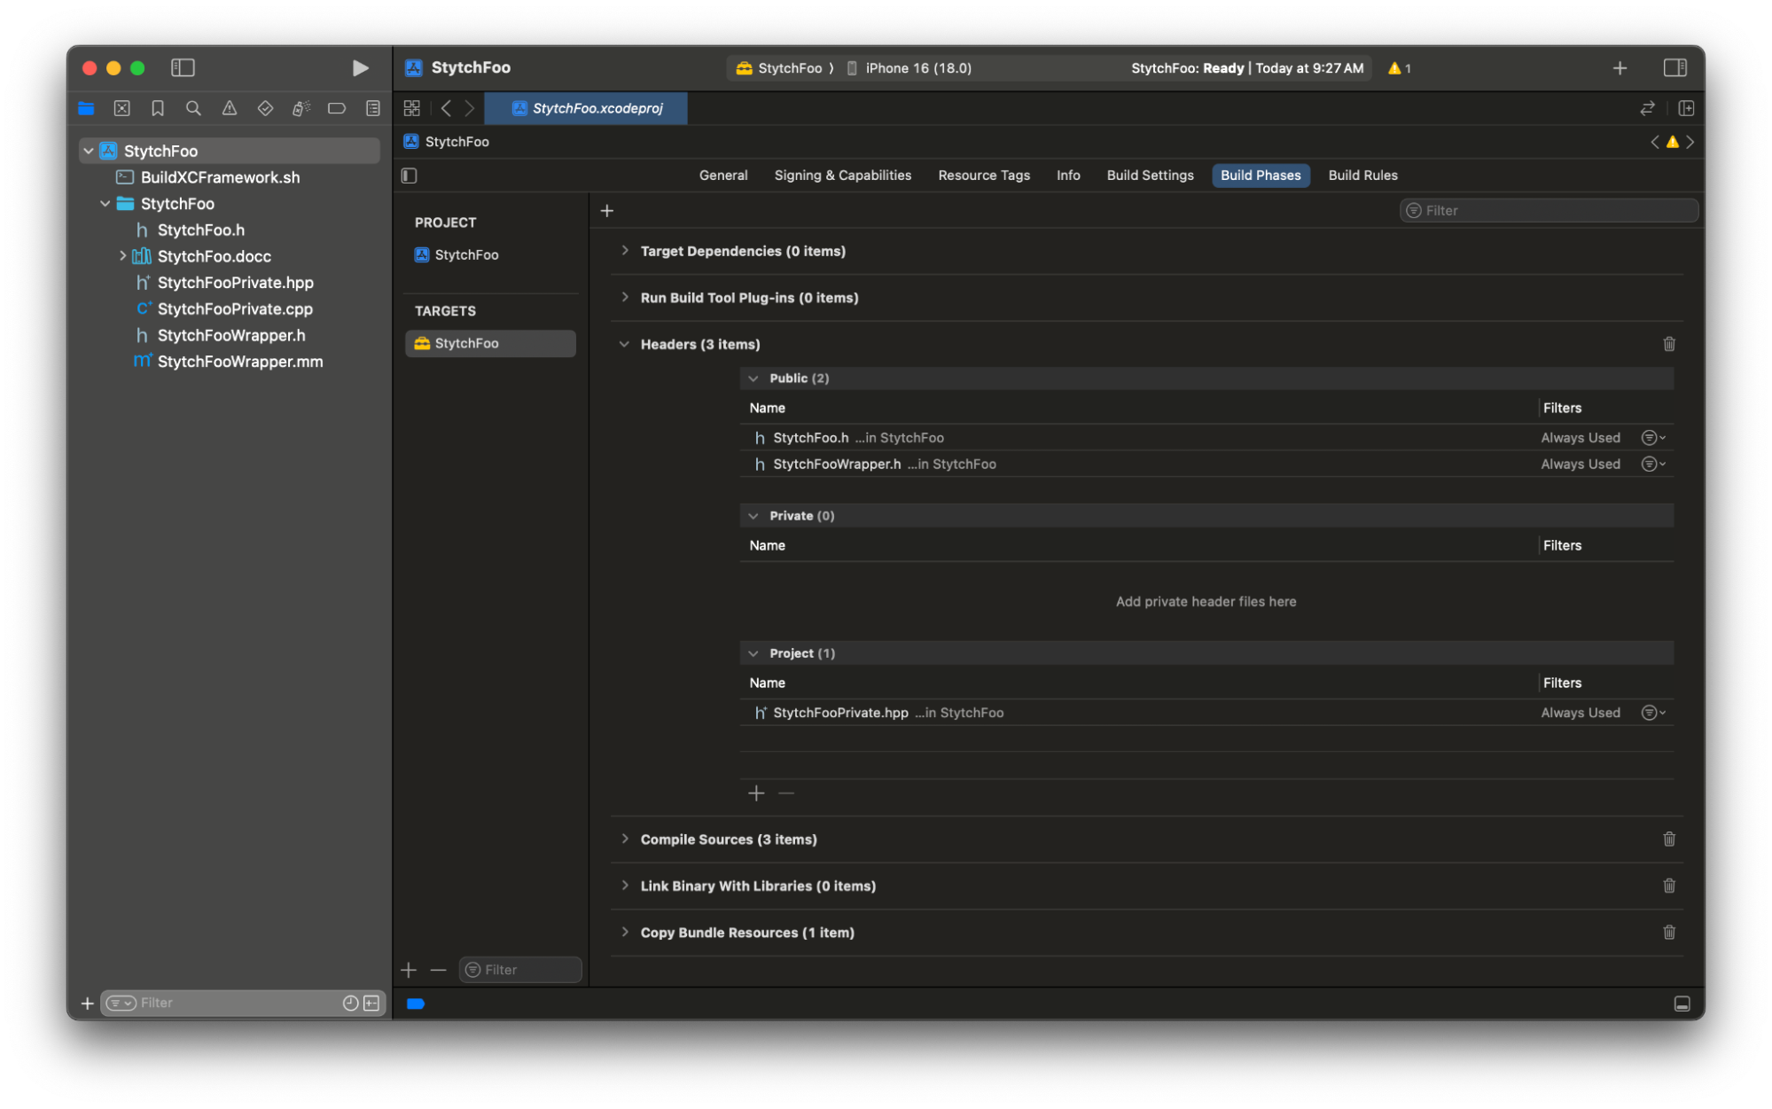Screen dimensions: 1772x1109
Task: Click the plus button to add build phase
Action: pos(607,211)
